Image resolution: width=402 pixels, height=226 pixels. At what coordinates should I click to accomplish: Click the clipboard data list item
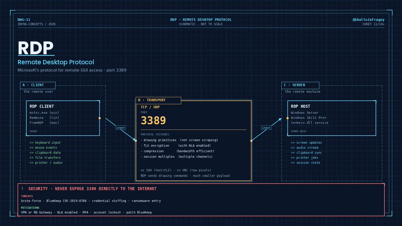point(45,153)
